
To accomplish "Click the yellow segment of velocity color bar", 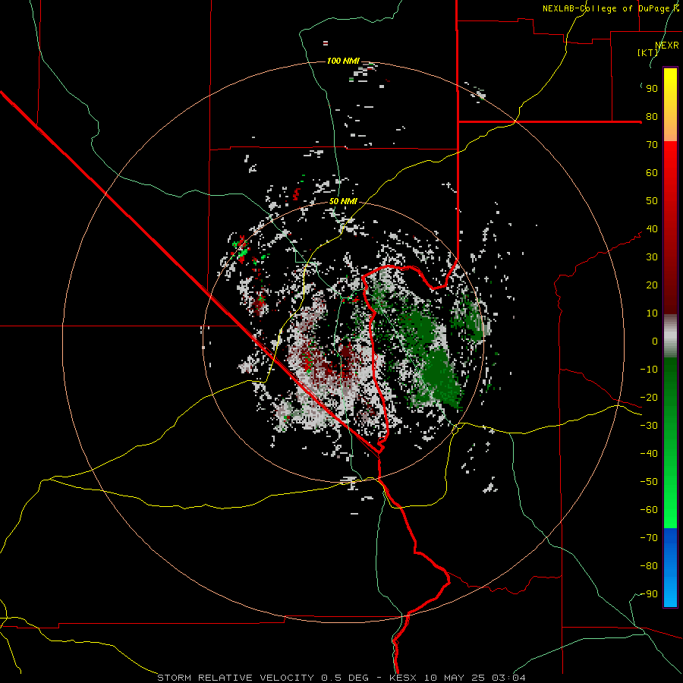I will 670,105.
